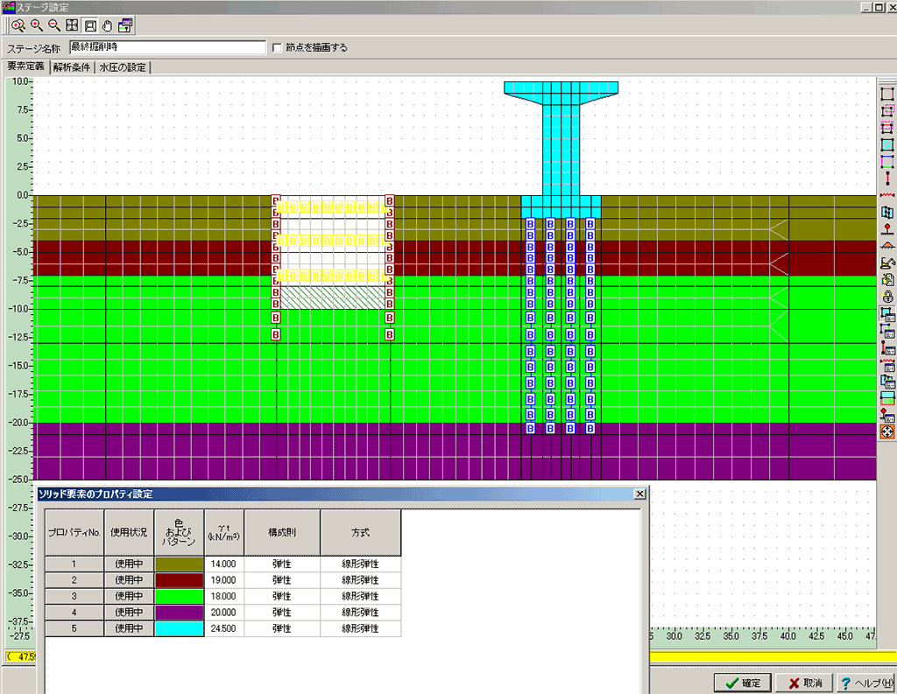Click the orange crosshair wheel icon
The width and height of the screenshot is (897, 694).
[x=887, y=431]
